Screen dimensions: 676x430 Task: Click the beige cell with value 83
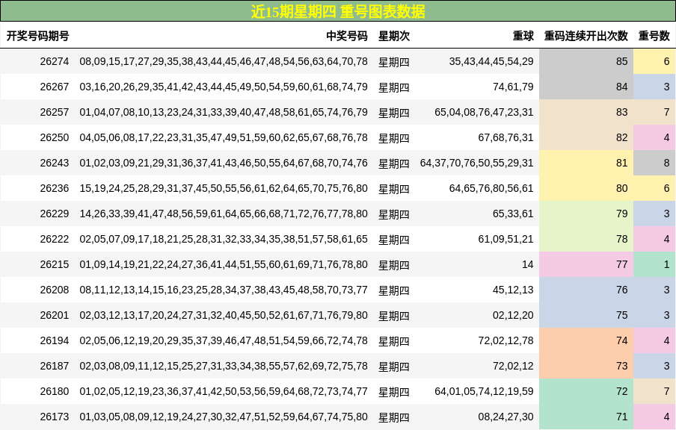click(x=586, y=112)
